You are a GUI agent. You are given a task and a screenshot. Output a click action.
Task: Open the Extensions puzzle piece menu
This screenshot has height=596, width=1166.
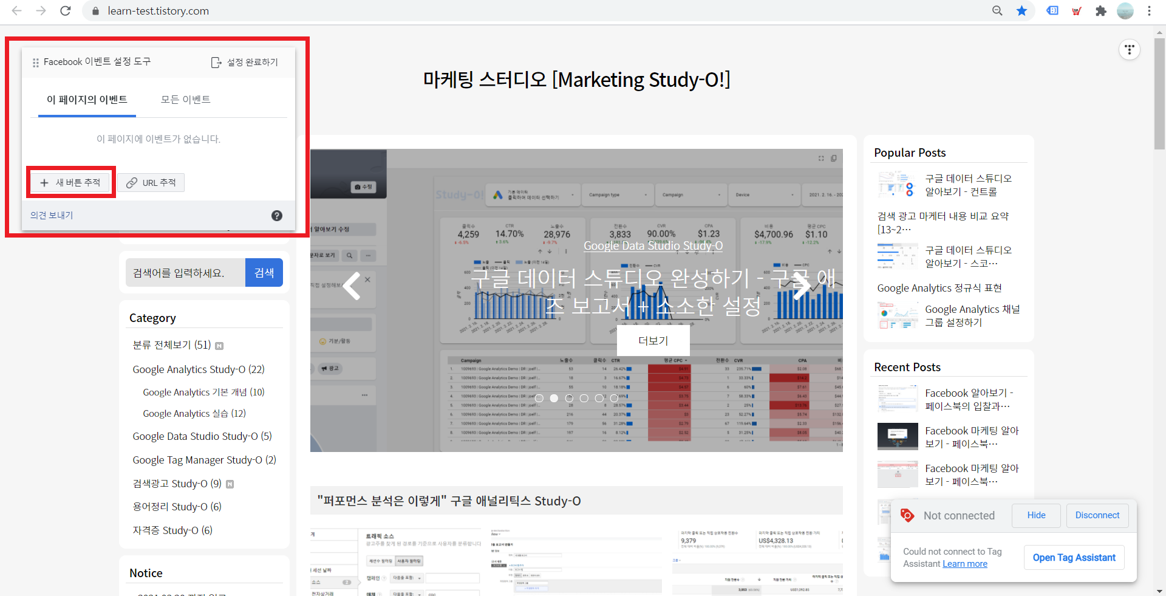pyautogui.click(x=1101, y=11)
